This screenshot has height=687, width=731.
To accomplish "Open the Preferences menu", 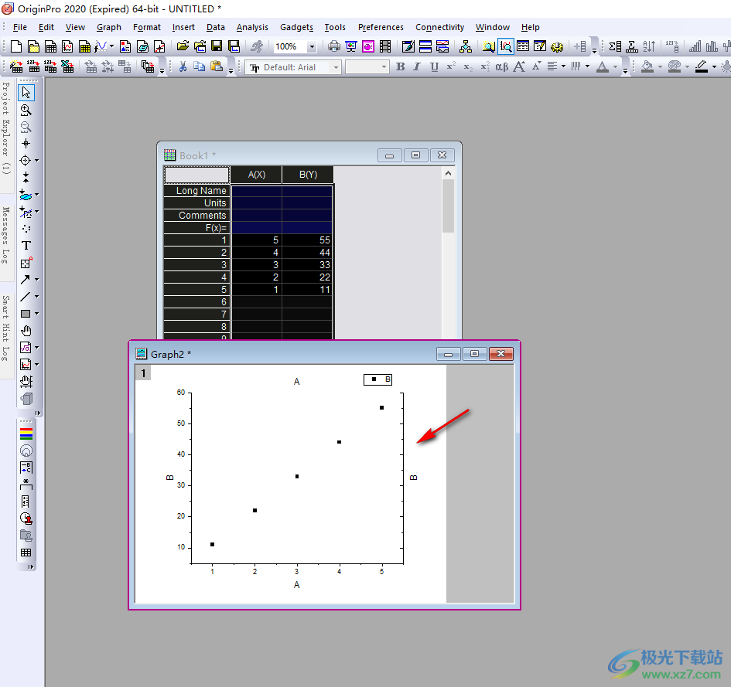I will [x=381, y=27].
